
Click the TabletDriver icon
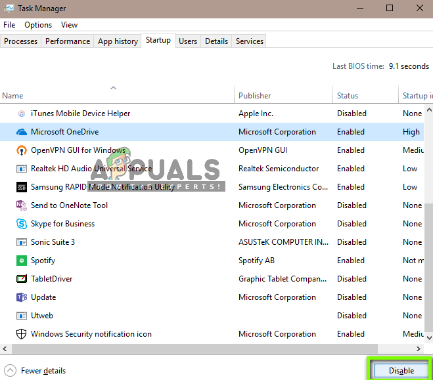point(22,279)
